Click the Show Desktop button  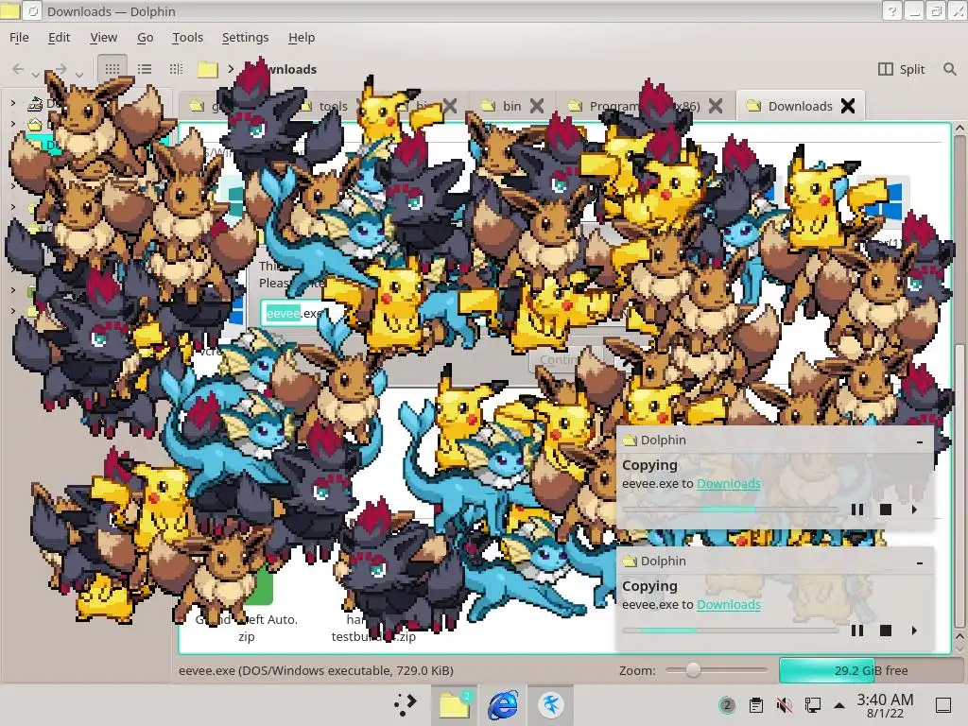click(x=942, y=705)
